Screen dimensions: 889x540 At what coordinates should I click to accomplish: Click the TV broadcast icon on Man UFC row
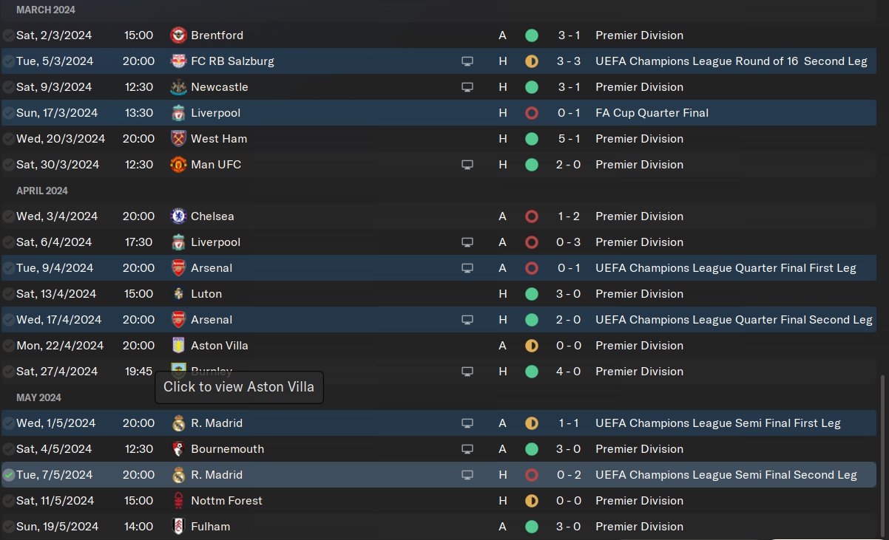click(467, 165)
